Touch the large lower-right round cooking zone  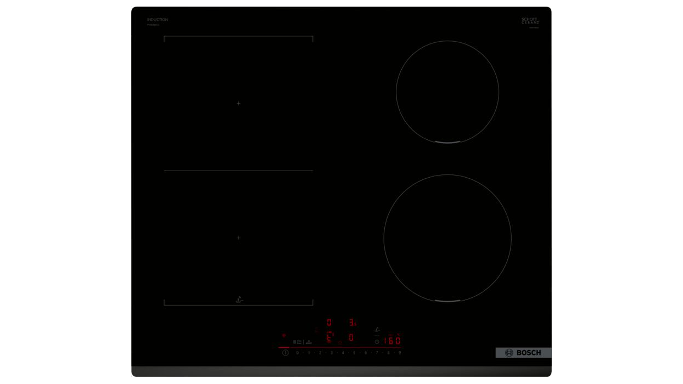[x=447, y=238]
